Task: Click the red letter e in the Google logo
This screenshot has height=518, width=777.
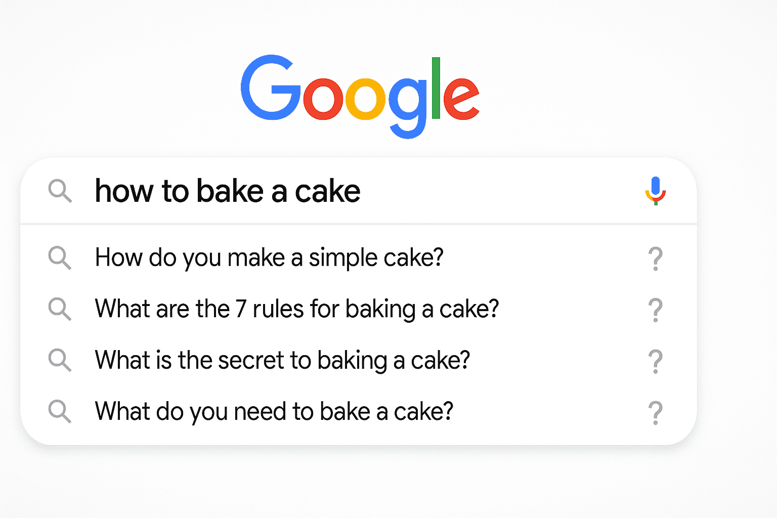Action: 461,98
